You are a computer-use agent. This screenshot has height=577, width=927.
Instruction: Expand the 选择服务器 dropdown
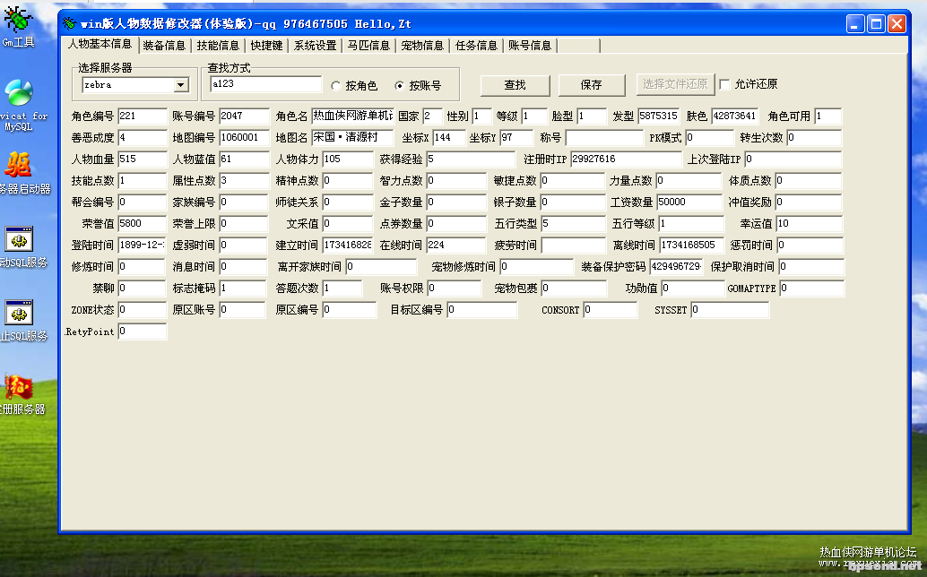[x=181, y=85]
